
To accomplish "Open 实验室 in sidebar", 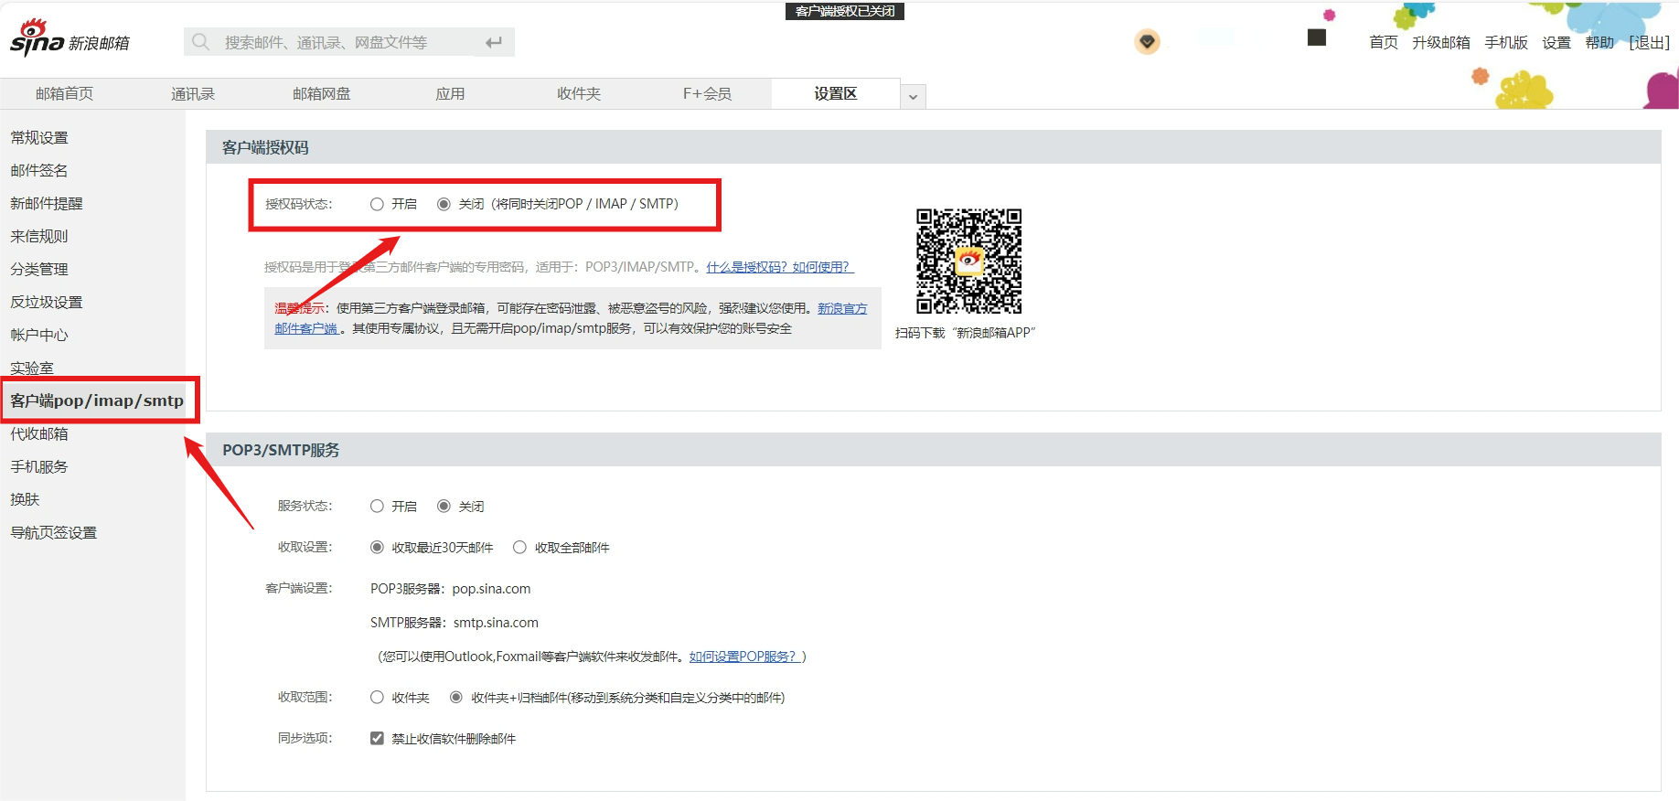I will (x=32, y=368).
